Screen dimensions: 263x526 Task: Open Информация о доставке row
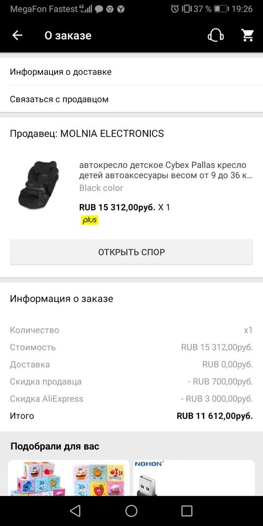point(131,72)
